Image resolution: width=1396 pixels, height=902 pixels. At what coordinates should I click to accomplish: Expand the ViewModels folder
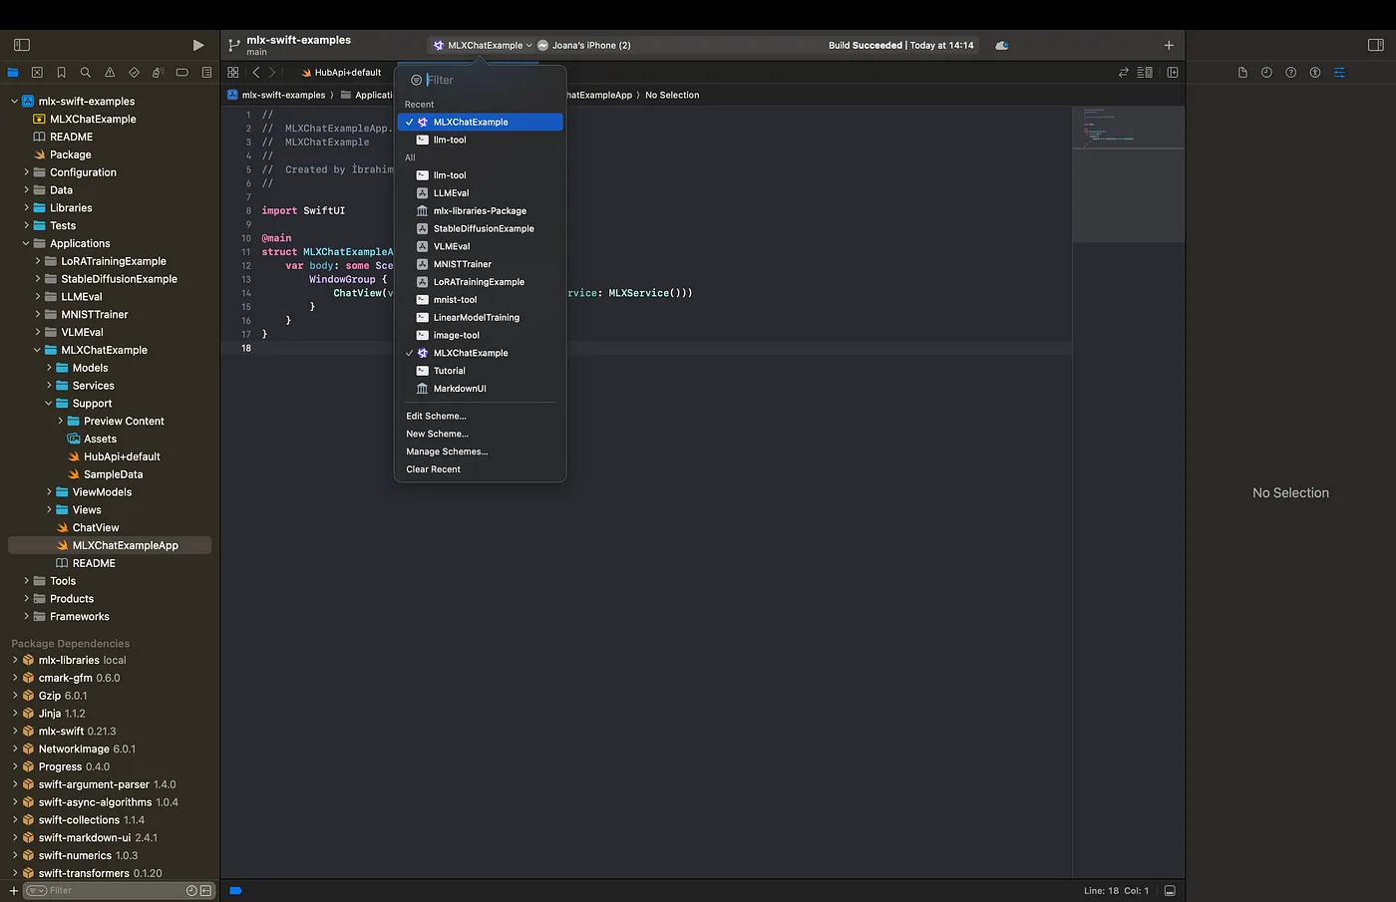pos(49,492)
